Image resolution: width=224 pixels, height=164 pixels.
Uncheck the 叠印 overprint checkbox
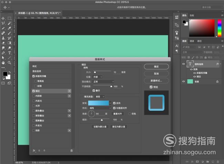(94, 91)
